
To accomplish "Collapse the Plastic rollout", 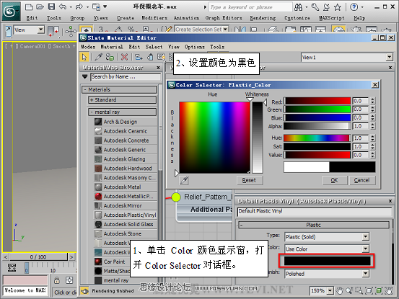I will pos(314,225).
